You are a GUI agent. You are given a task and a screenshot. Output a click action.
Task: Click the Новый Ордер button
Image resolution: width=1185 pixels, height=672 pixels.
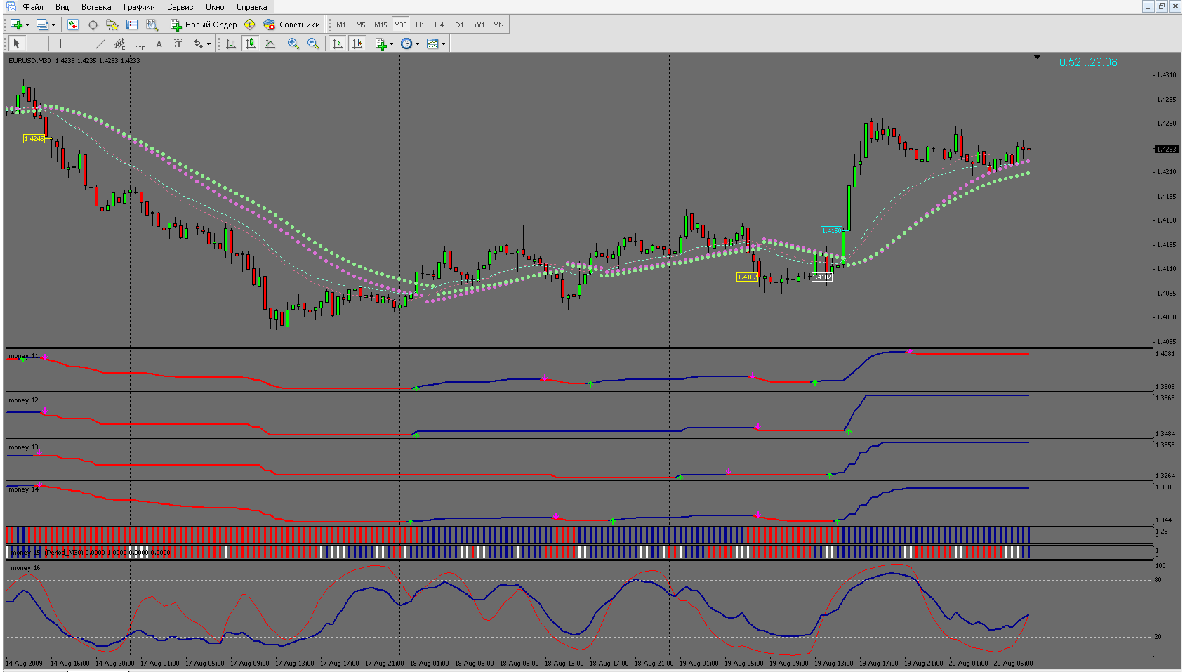(x=204, y=25)
